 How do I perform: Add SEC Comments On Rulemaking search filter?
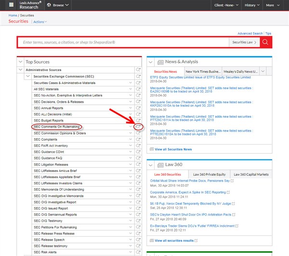click(x=138, y=127)
